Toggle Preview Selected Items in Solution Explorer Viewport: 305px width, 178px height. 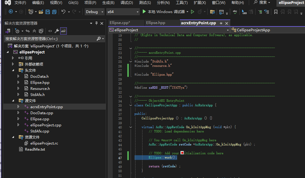(x=63, y=31)
